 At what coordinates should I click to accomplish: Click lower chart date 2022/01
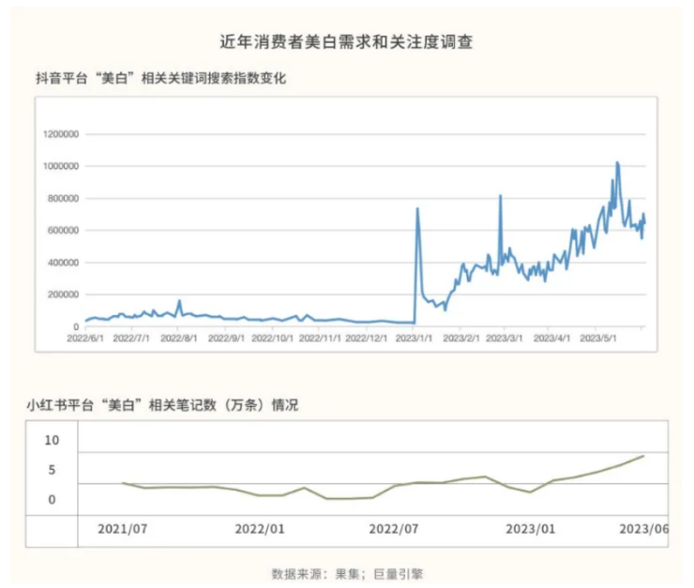click(260, 529)
